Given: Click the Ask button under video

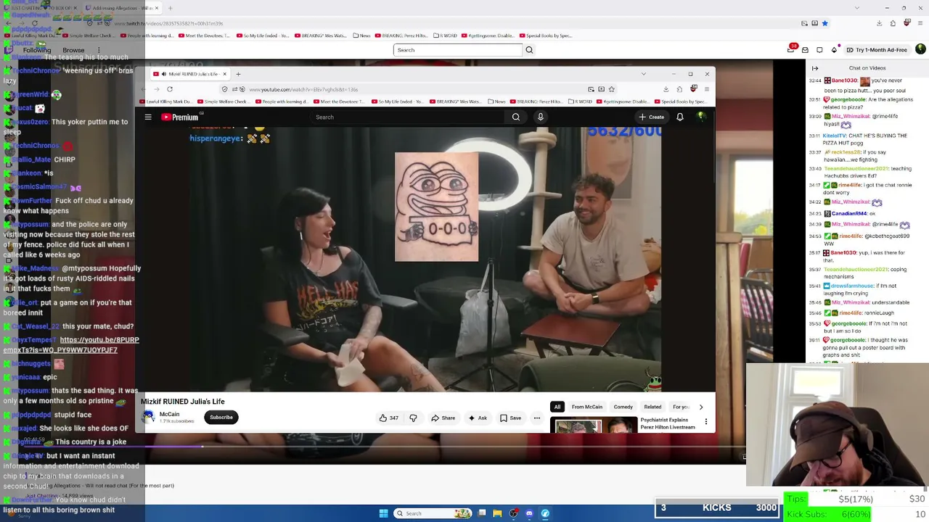Looking at the screenshot, I should pyautogui.click(x=478, y=418).
